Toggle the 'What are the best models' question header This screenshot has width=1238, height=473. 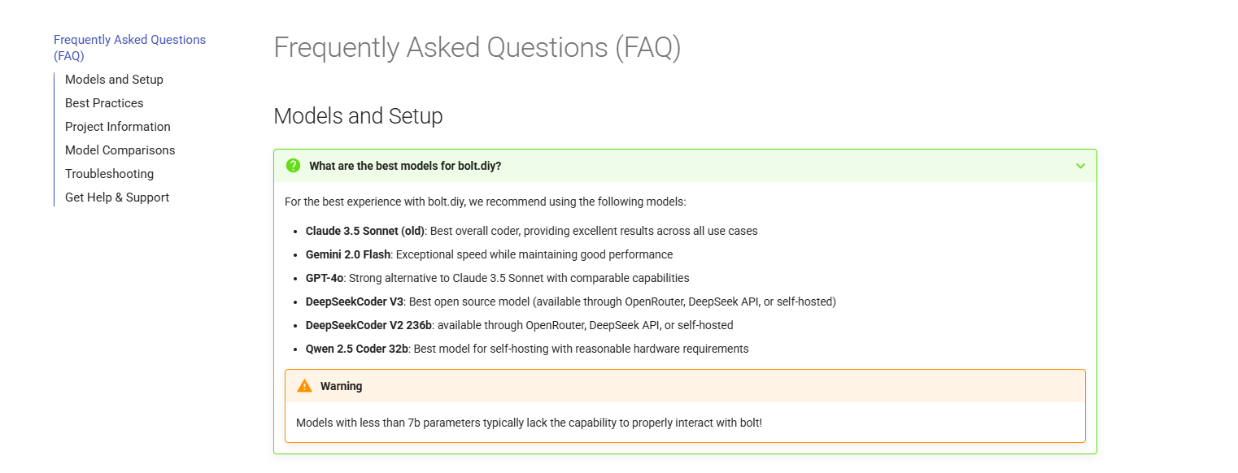685,166
